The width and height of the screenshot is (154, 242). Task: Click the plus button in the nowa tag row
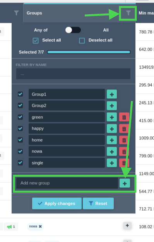tap(127, 226)
